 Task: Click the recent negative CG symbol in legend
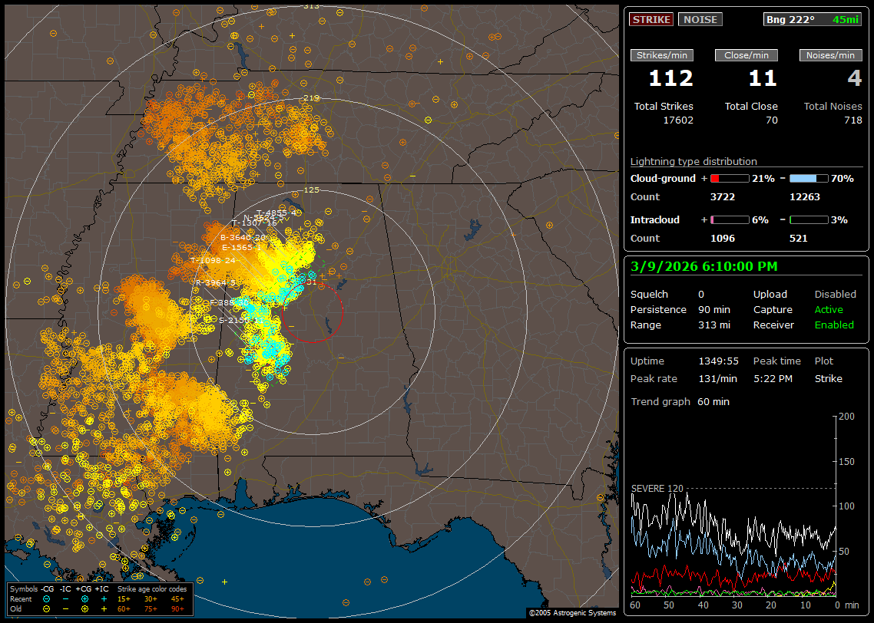pyautogui.click(x=47, y=598)
